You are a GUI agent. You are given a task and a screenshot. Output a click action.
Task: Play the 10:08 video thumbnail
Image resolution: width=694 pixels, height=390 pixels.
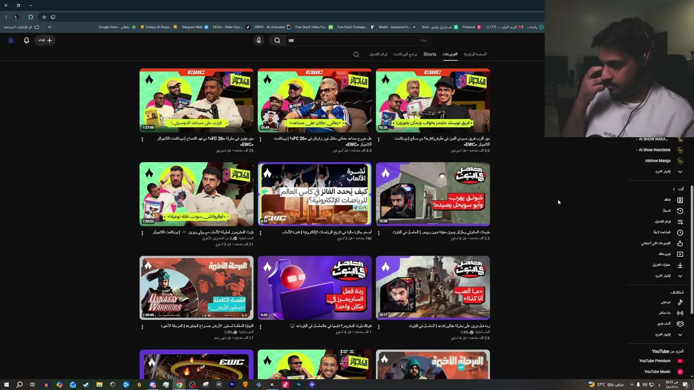(x=433, y=194)
